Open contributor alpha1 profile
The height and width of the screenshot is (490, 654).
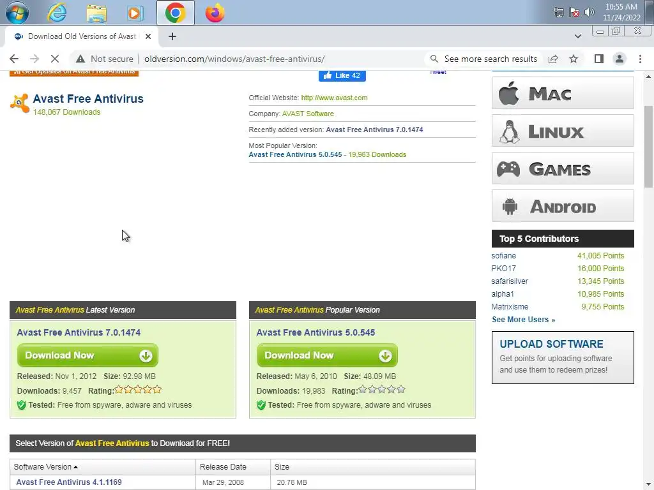(x=503, y=294)
